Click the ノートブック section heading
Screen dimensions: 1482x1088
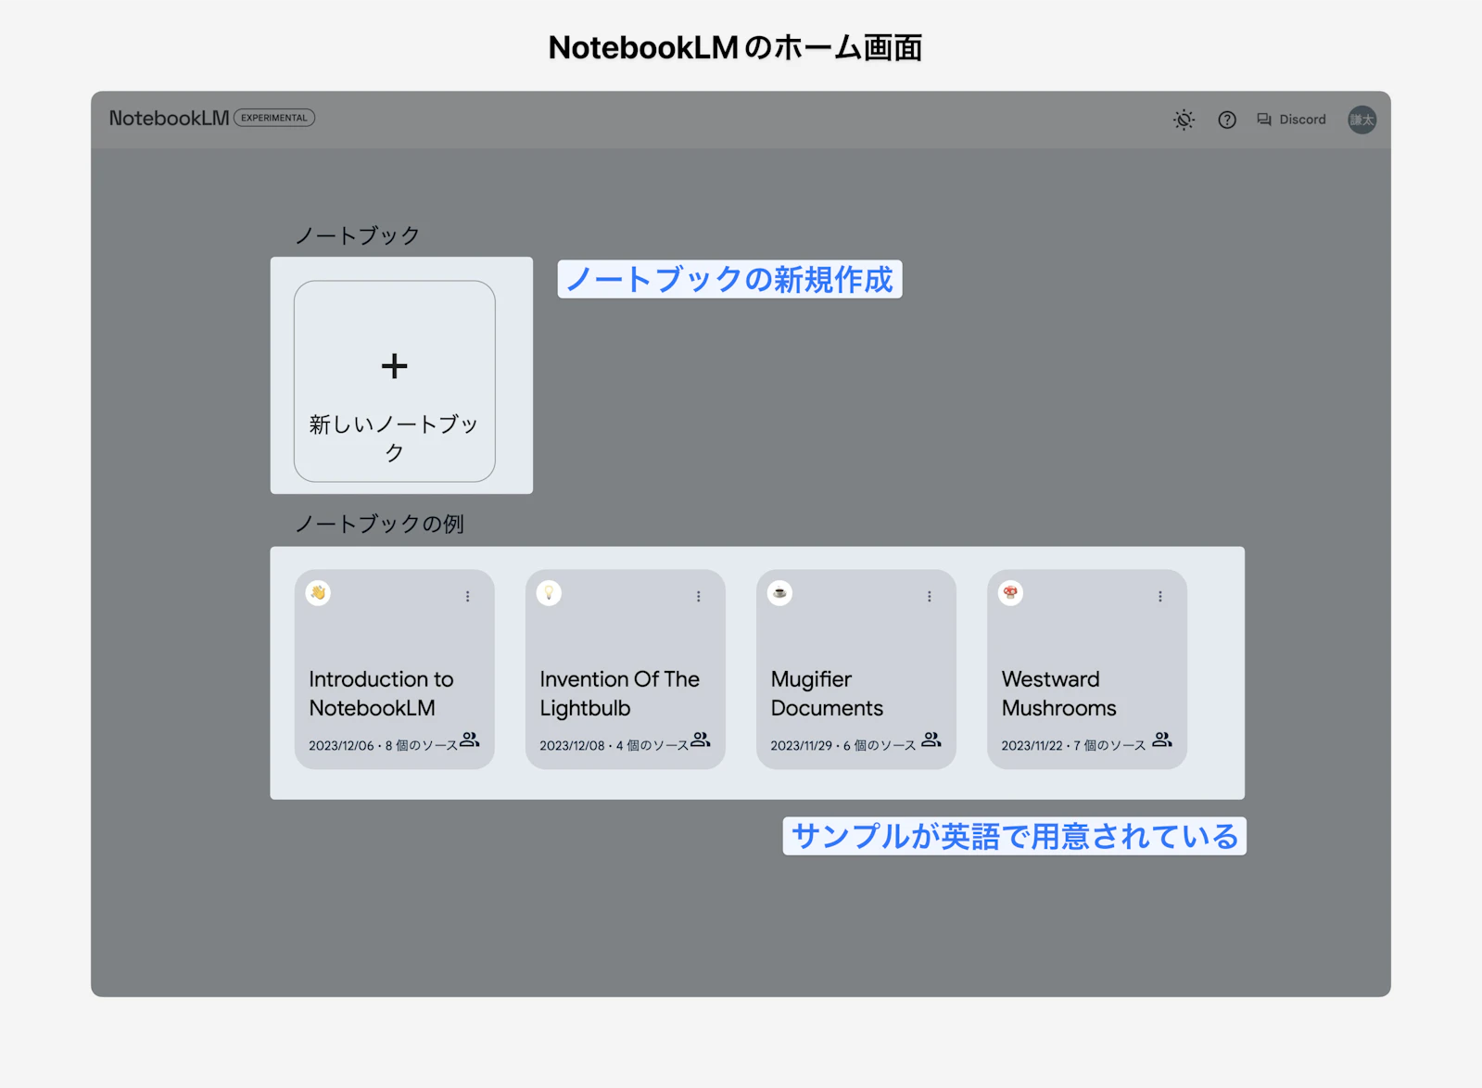pyautogui.click(x=358, y=236)
